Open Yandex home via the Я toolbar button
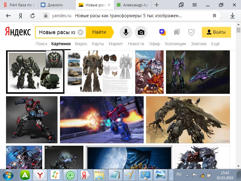The width and height of the screenshot is (241, 181). pos(20,16)
